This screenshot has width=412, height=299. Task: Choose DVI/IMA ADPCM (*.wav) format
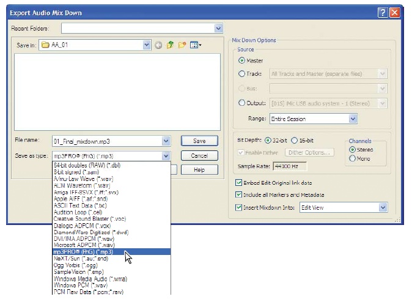111,238
